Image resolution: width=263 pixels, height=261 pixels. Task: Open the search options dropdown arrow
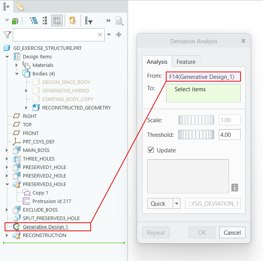coord(109,35)
